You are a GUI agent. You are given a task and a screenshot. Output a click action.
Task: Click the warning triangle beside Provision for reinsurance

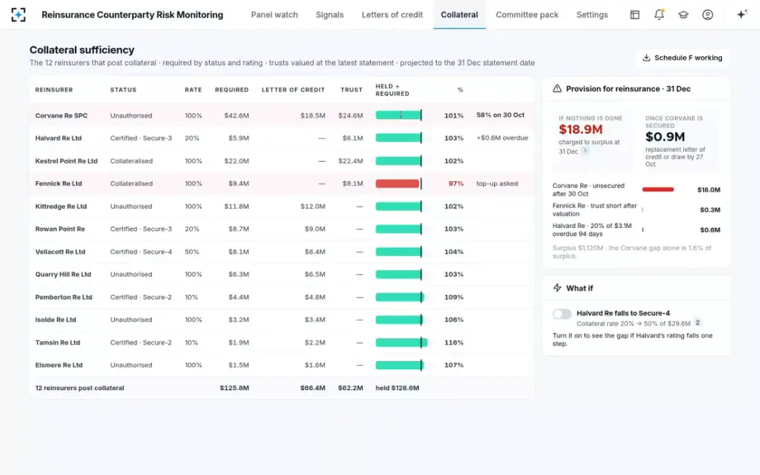pyautogui.click(x=557, y=89)
